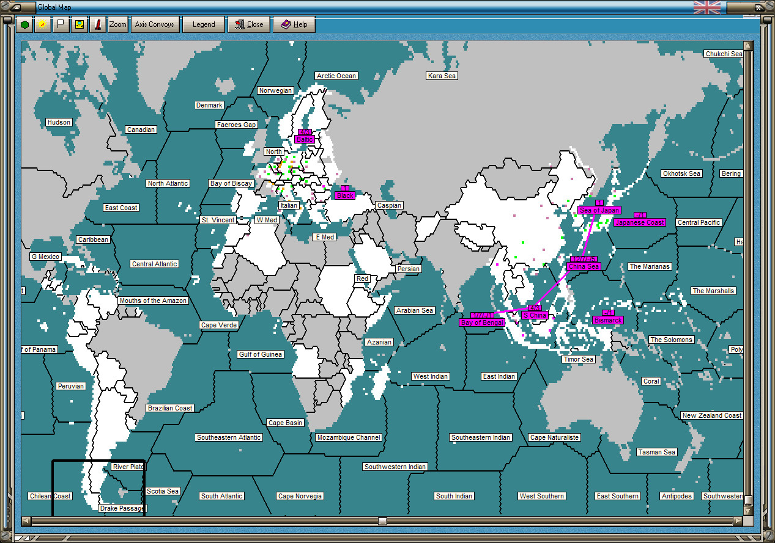Click the Kara Sea label
This screenshot has width=775, height=543.
tap(442, 76)
